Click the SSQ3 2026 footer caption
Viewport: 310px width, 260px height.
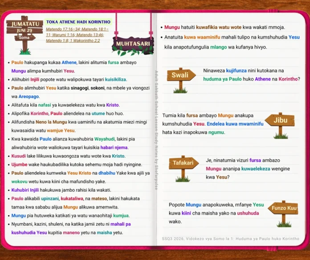(x=231, y=239)
